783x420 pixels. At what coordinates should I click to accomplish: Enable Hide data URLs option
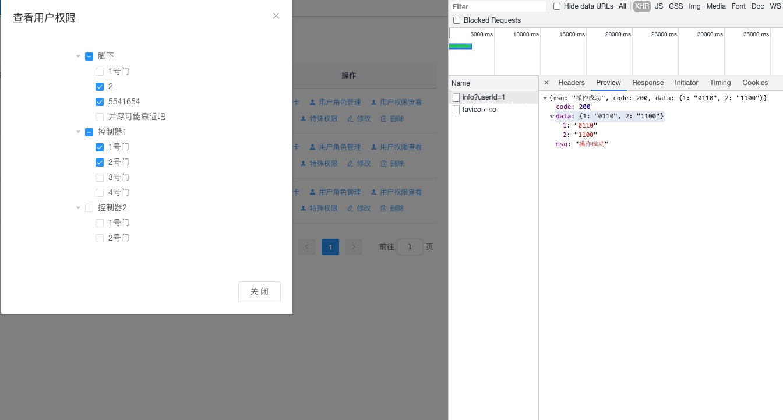pyautogui.click(x=557, y=6)
